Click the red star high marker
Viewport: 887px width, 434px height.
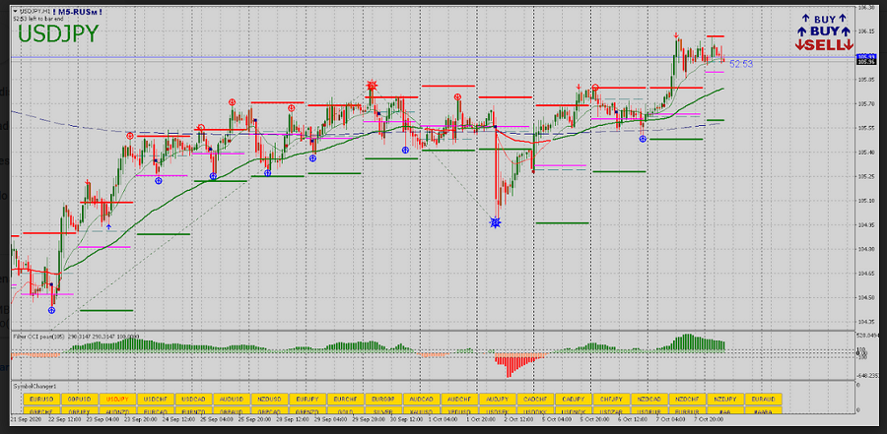click(372, 87)
